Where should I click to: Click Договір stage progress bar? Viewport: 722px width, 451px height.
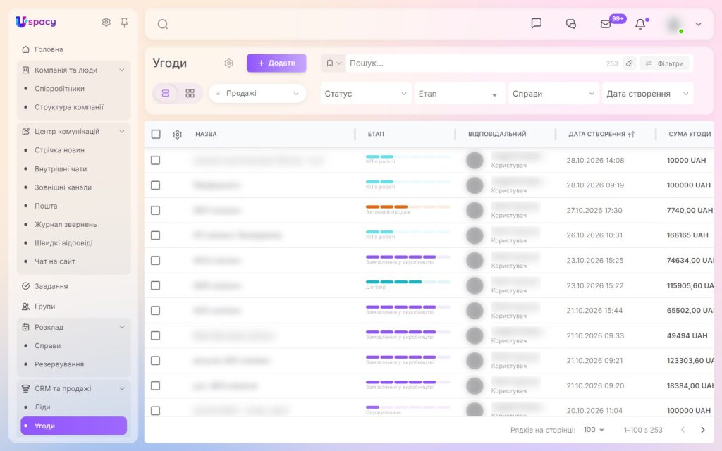pyautogui.click(x=408, y=282)
